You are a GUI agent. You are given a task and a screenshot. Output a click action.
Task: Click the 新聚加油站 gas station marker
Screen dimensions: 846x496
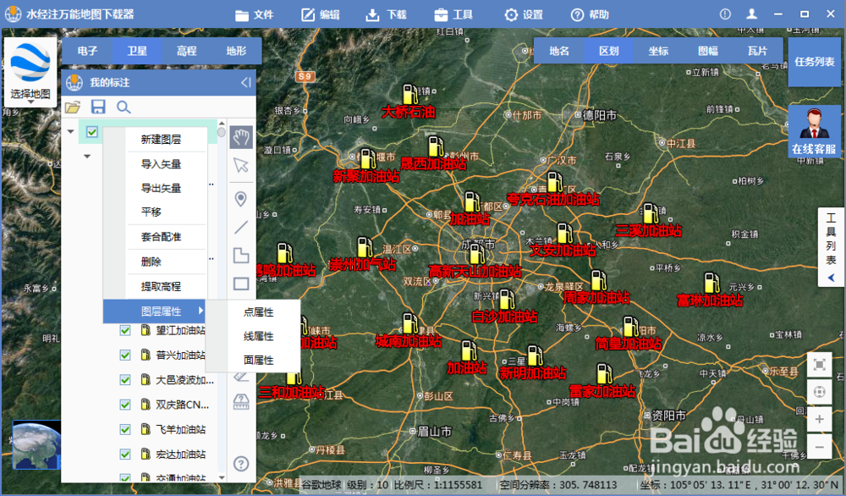[x=368, y=159]
